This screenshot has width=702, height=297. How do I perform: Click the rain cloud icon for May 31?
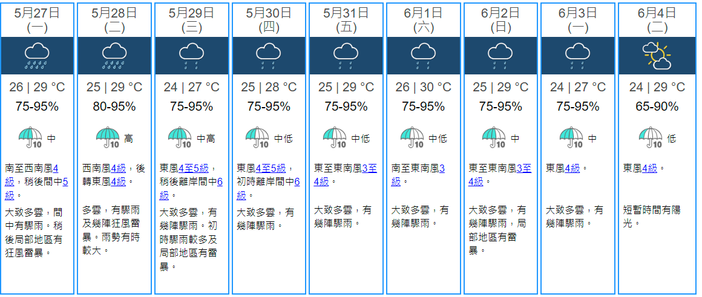point(346,56)
